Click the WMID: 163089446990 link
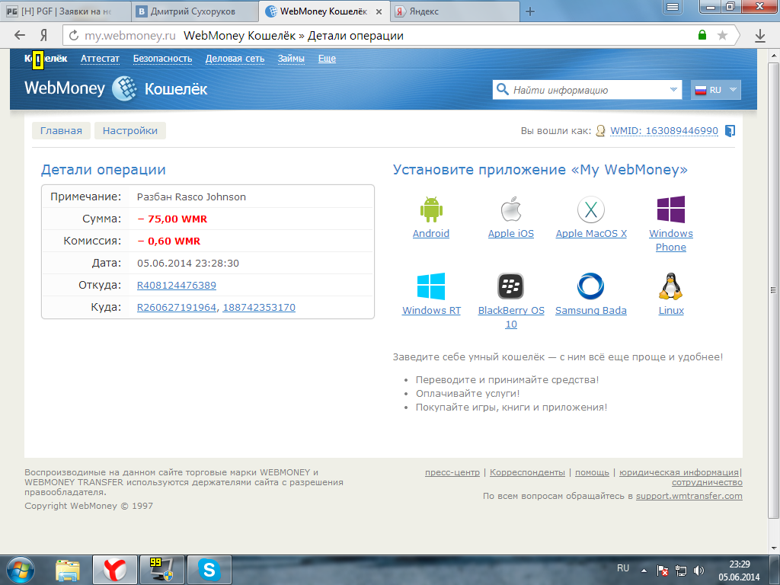780x585 pixels. [x=664, y=131]
